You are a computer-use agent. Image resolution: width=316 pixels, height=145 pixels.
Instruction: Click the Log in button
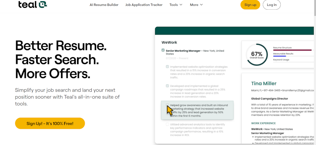[272, 5]
